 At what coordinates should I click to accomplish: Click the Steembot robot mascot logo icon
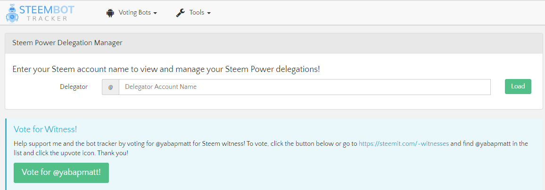pos(12,13)
